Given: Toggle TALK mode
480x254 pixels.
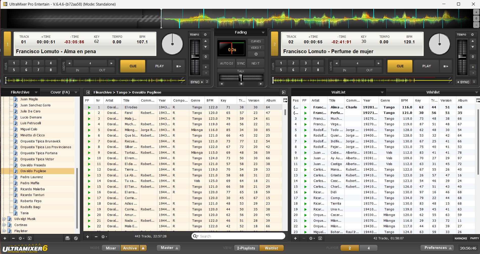Looking at the screenshot, I should click(241, 71).
